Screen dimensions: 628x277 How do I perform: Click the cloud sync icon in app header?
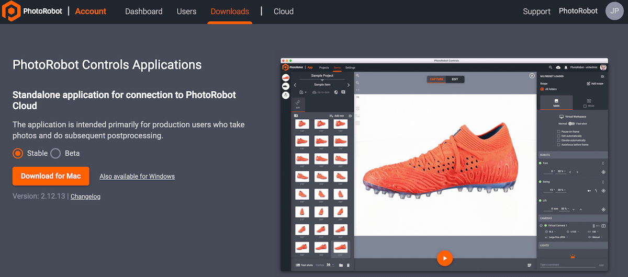pyautogui.click(x=558, y=67)
